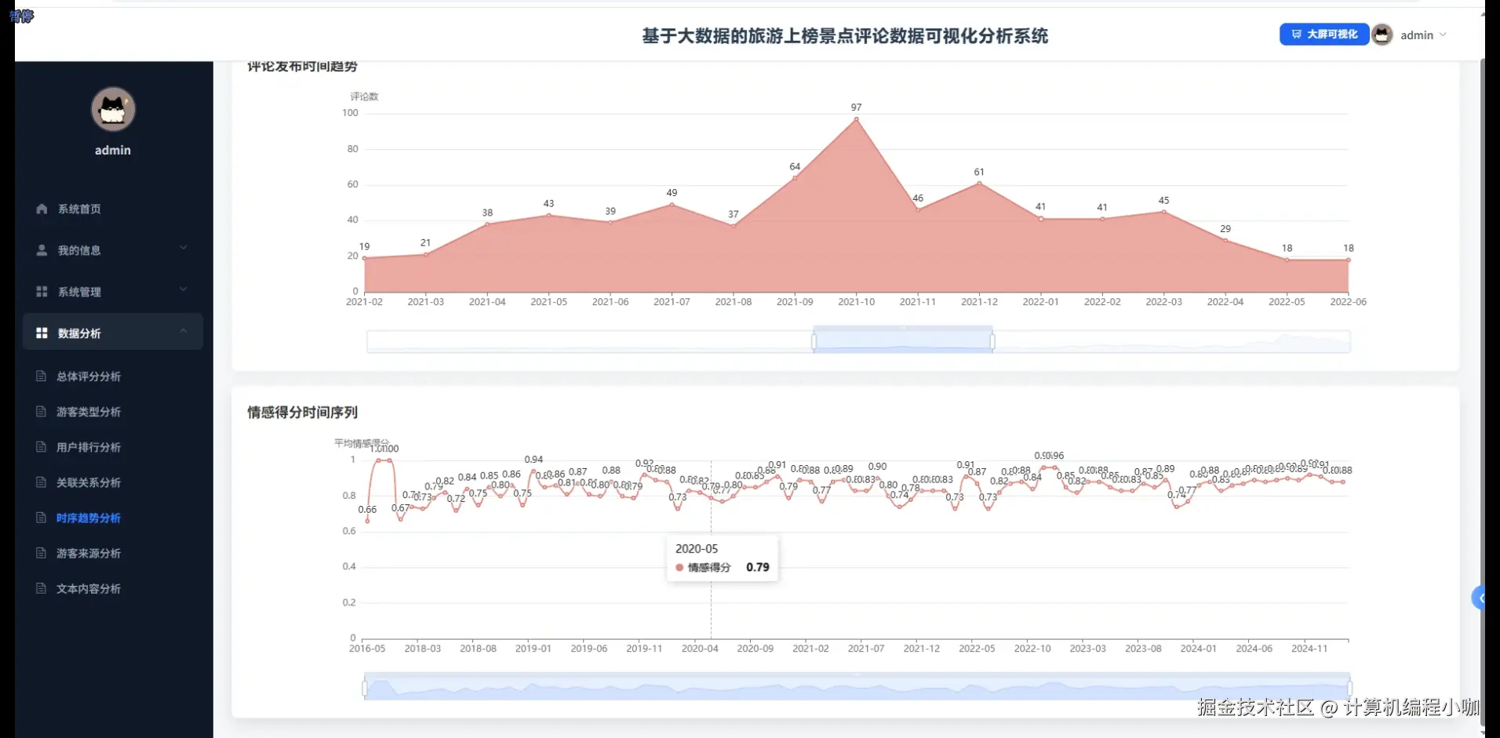Expand the admin account dropdown arrow
Image resolution: width=1500 pixels, height=738 pixels.
(1443, 35)
